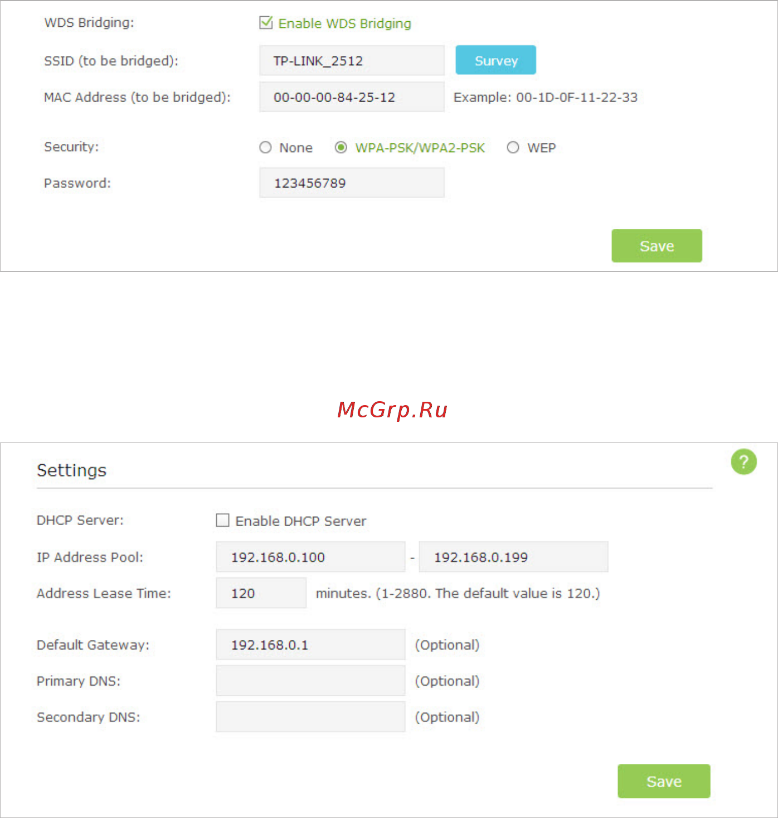Click the 'DHCP Server:' label
Screen dimensions: 778x818
(x=80, y=520)
